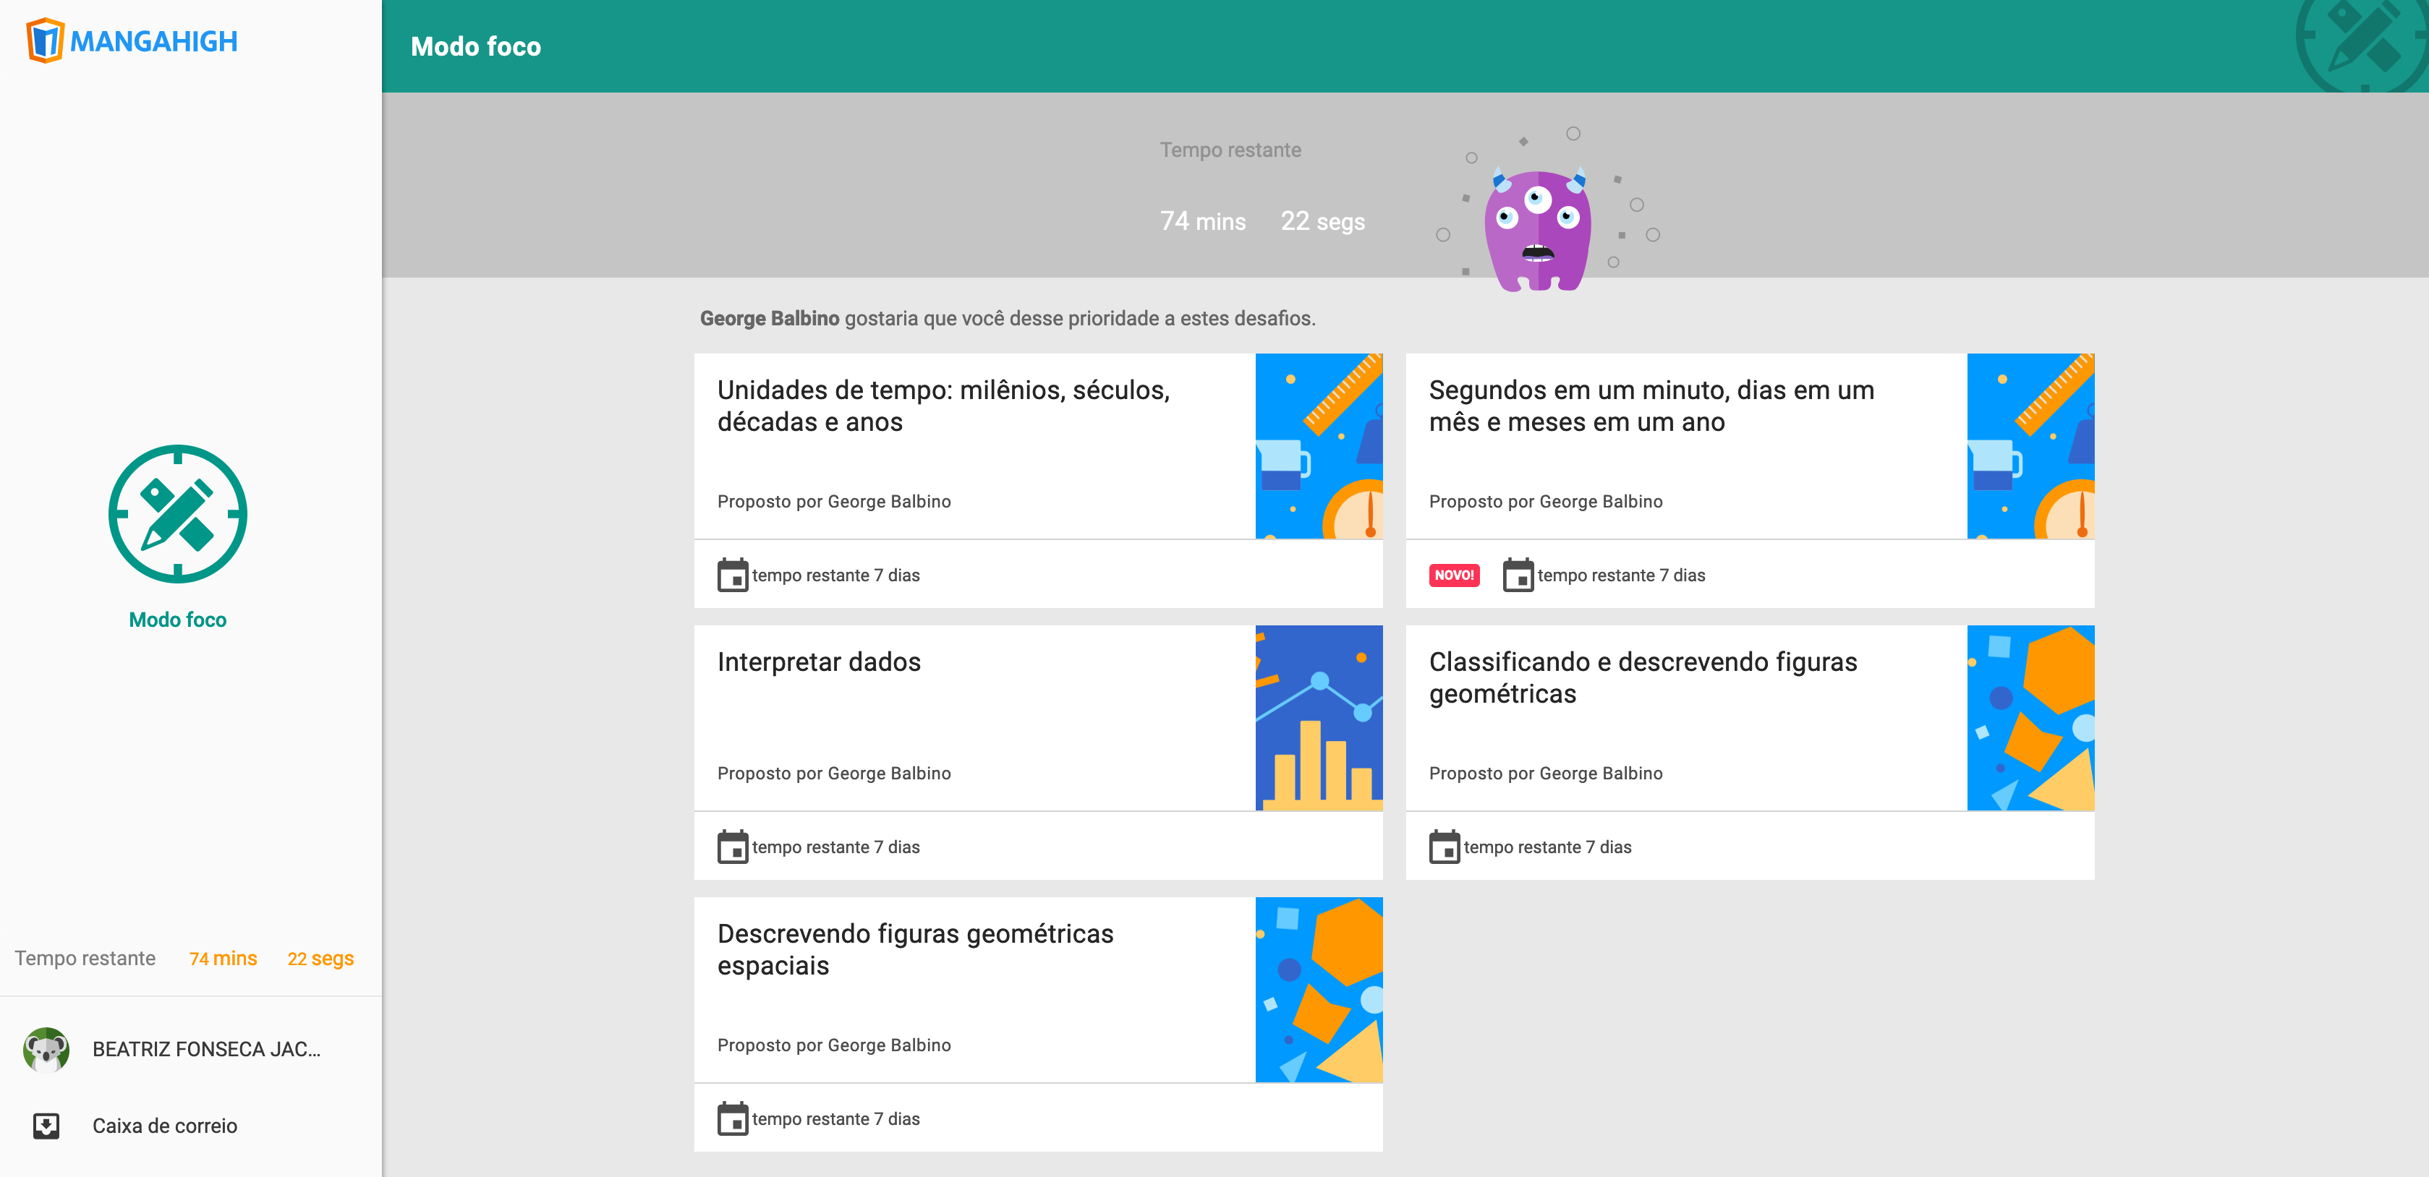
Task: Click 'Proposto por George Balbino' on Interpretar dados
Action: [x=833, y=774]
